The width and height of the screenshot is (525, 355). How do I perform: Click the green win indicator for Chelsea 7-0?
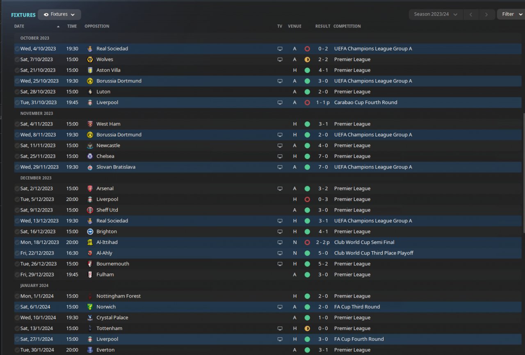(307, 156)
